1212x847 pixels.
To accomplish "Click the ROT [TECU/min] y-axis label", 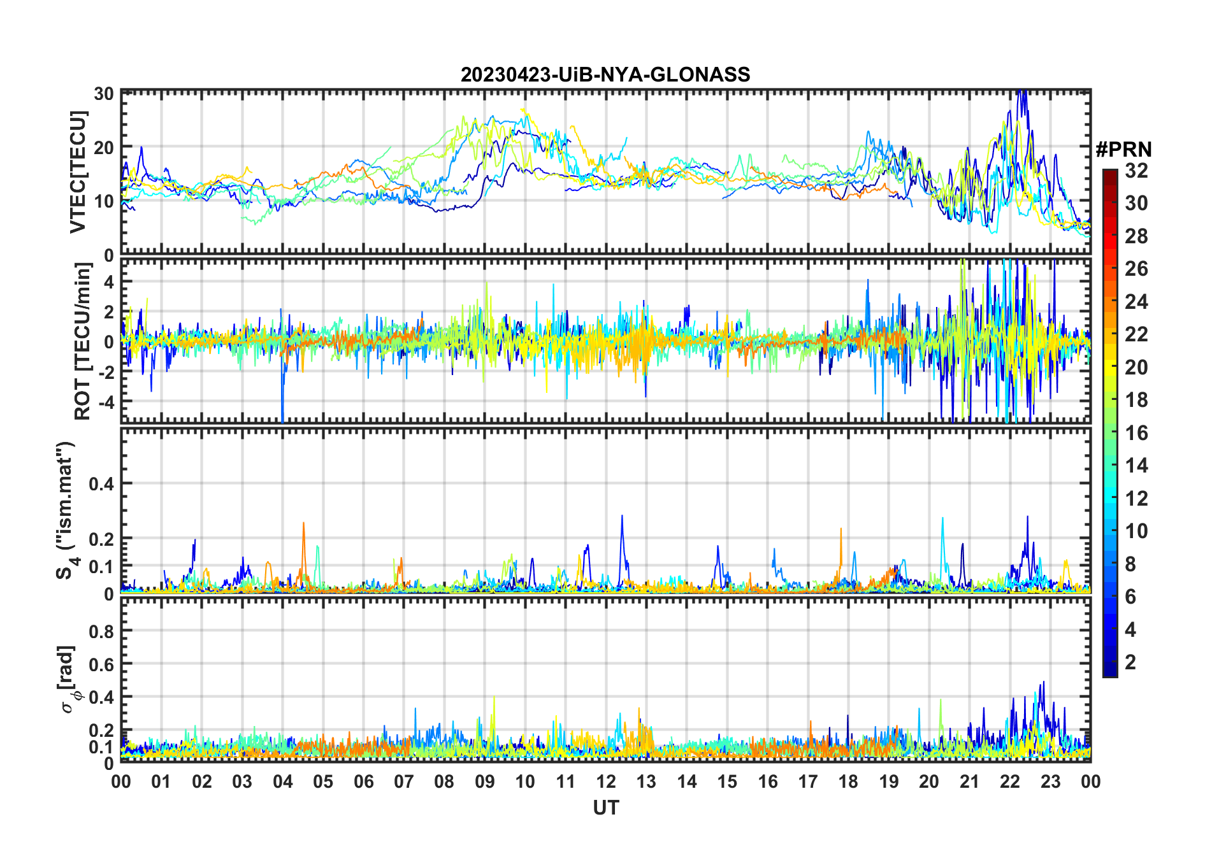I will click(83, 341).
